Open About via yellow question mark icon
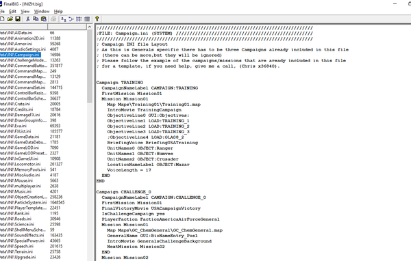The width and height of the screenshot is (411, 261). [x=97, y=19]
